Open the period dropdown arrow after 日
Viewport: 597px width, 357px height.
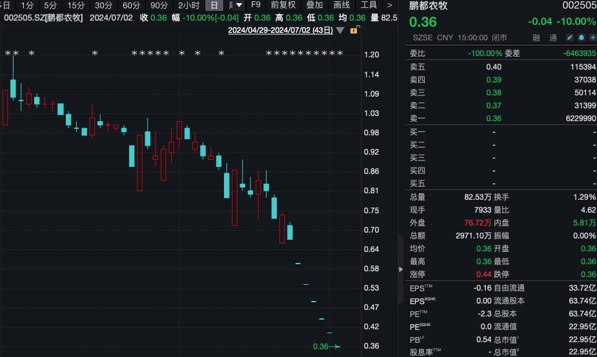(239, 5)
